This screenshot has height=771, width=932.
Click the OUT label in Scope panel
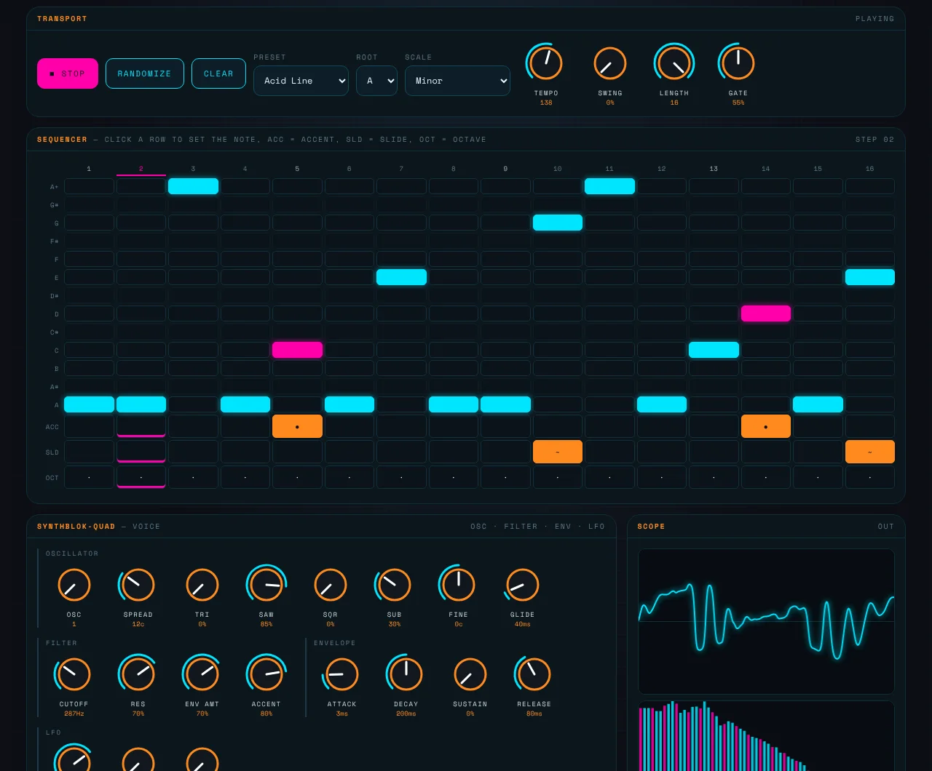[x=886, y=527]
